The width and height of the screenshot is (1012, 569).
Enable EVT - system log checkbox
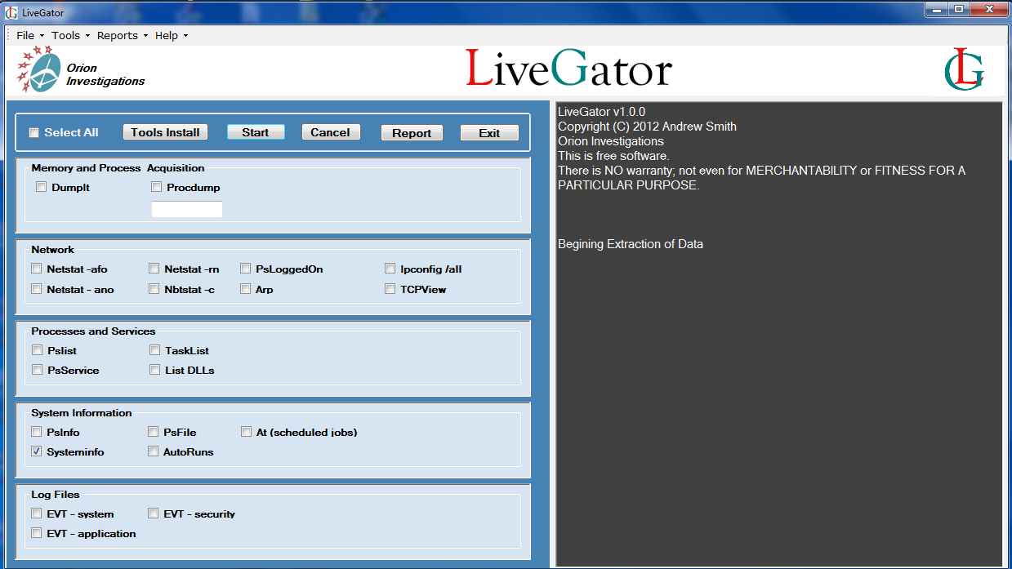[36, 513]
